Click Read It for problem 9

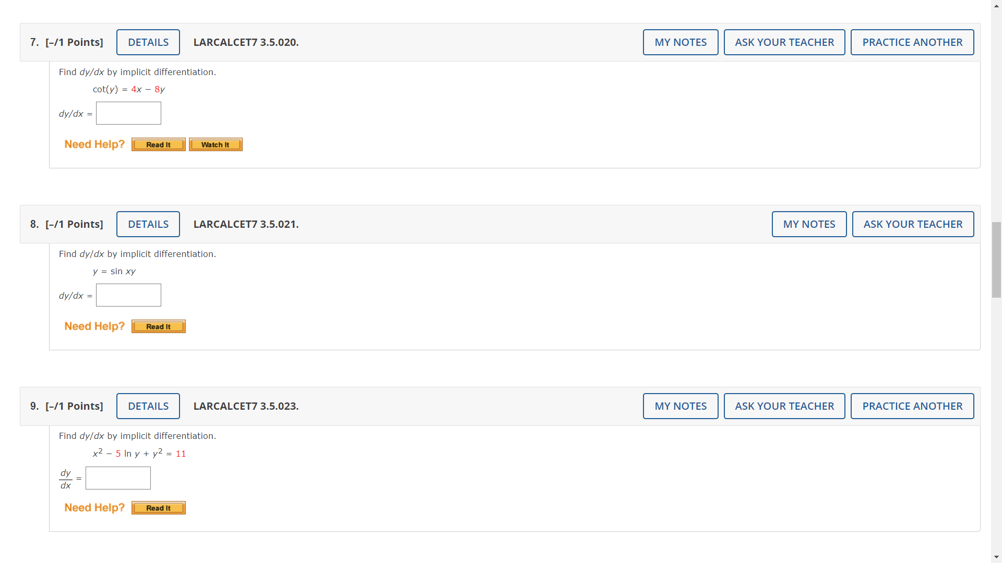click(158, 507)
